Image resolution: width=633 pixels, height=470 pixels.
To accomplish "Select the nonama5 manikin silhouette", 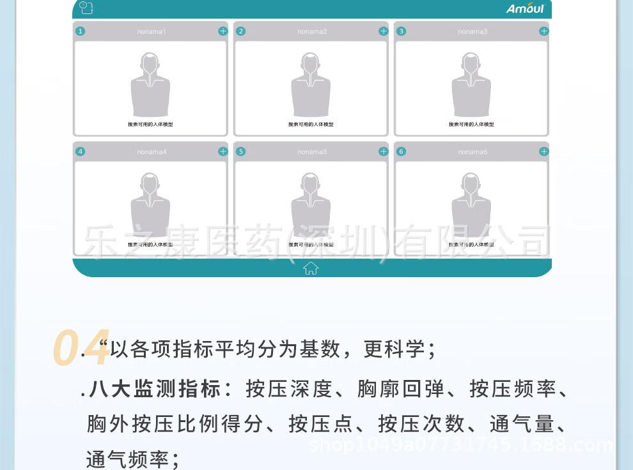I will pyautogui.click(x=311, y=206).
